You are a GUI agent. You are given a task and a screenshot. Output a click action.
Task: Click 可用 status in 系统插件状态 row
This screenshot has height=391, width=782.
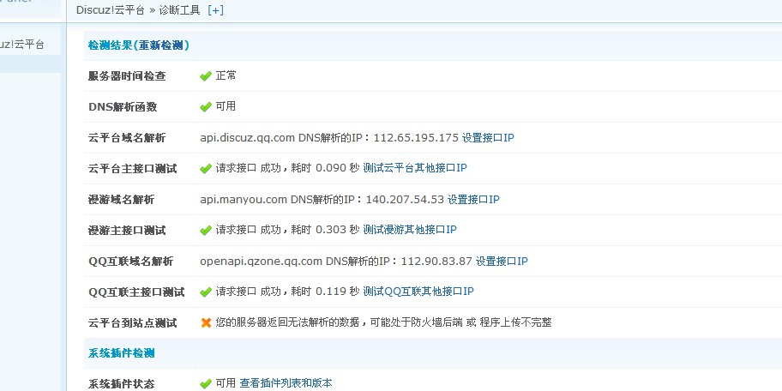tap(226, 383)
